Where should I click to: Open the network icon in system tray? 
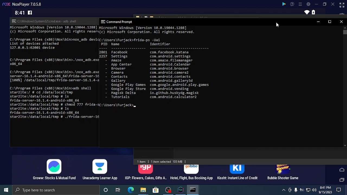(308, 190)
